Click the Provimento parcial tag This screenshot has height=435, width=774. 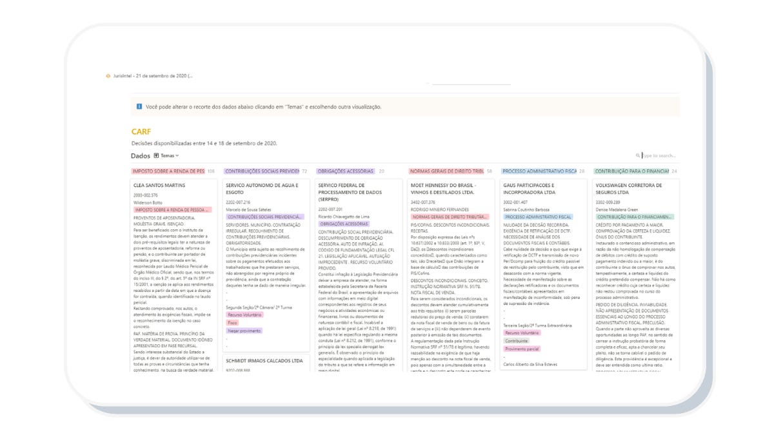point(522,348)
